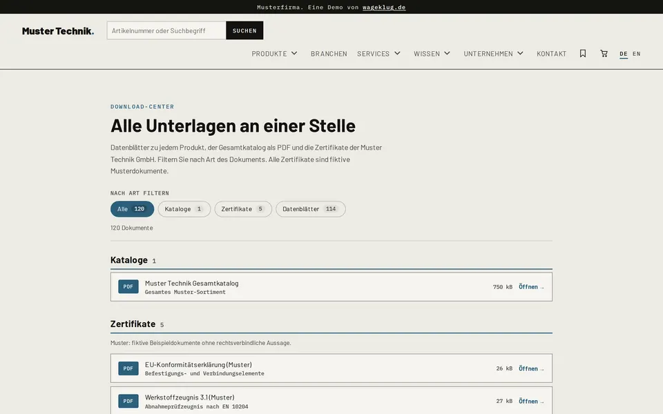Click the Abnahmeprüfzeugnis nach EN 10204 subtitle

pos(196,406)
